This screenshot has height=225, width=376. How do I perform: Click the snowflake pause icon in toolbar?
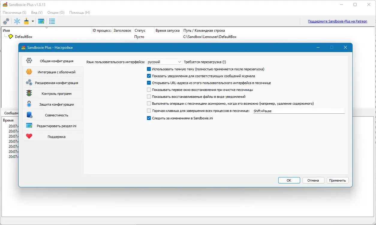pos(17,21)
